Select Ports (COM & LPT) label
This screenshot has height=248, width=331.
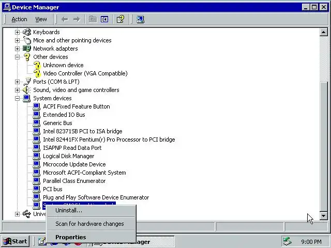click(56, 82)
